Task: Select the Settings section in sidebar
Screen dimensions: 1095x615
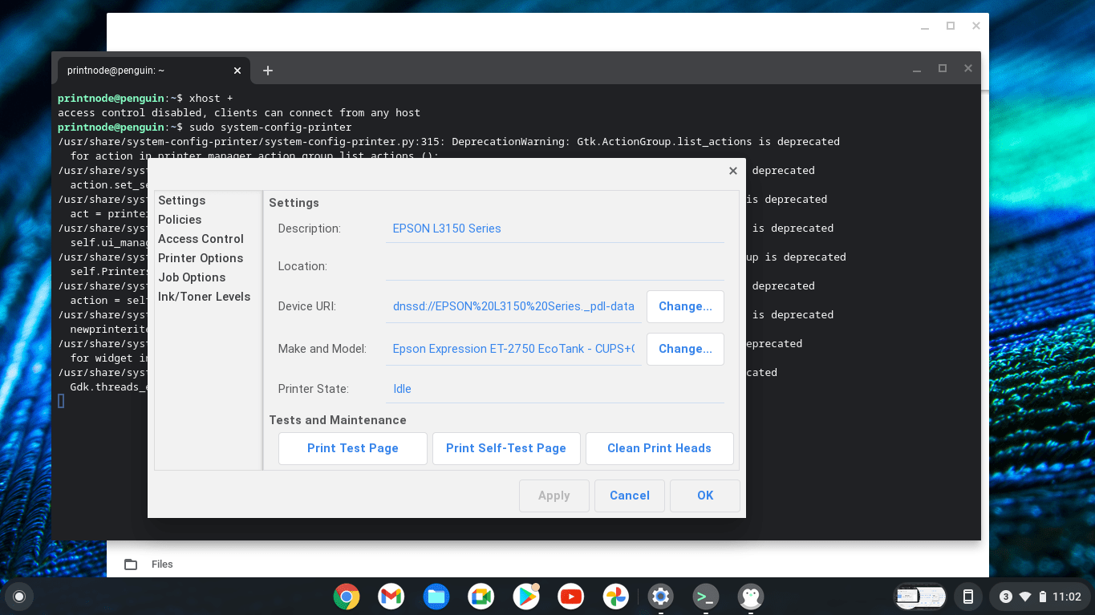Action: 182,200
